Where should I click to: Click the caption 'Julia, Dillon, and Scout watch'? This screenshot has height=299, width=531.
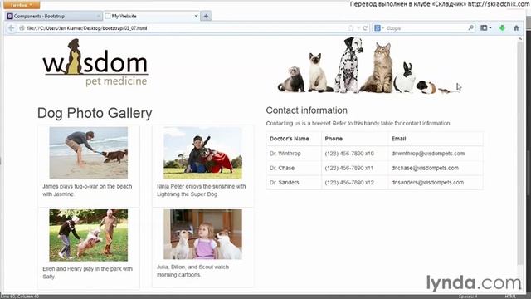(192, 267)
